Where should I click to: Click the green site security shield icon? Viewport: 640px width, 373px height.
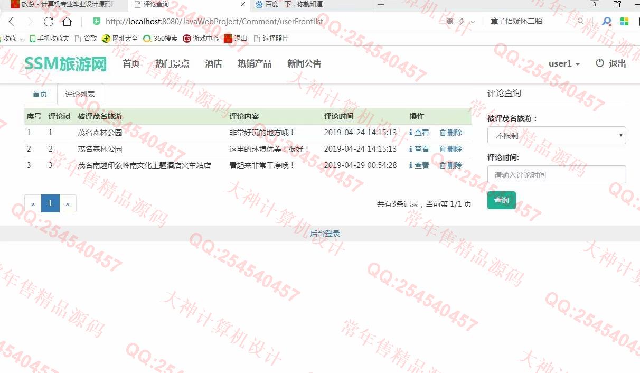coord(96,21)
